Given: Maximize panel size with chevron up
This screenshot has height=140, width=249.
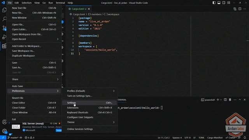Looking at the screenshot, I should click(x=240, y=100).
